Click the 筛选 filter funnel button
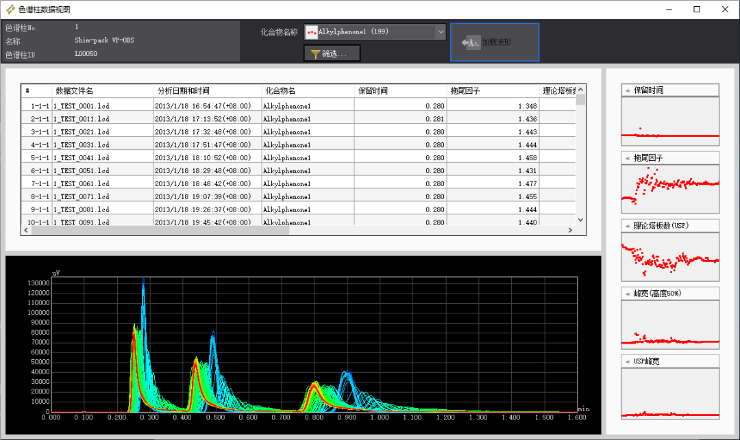The height and width of the screenshot is (440, 740). click(332, 53)
